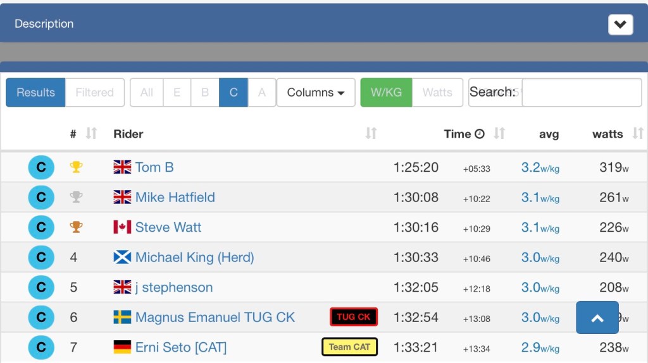Screen dimensions: 648x363
Task: Click the gold trophy icon for Tom B
Action: [x=76, y=167]
